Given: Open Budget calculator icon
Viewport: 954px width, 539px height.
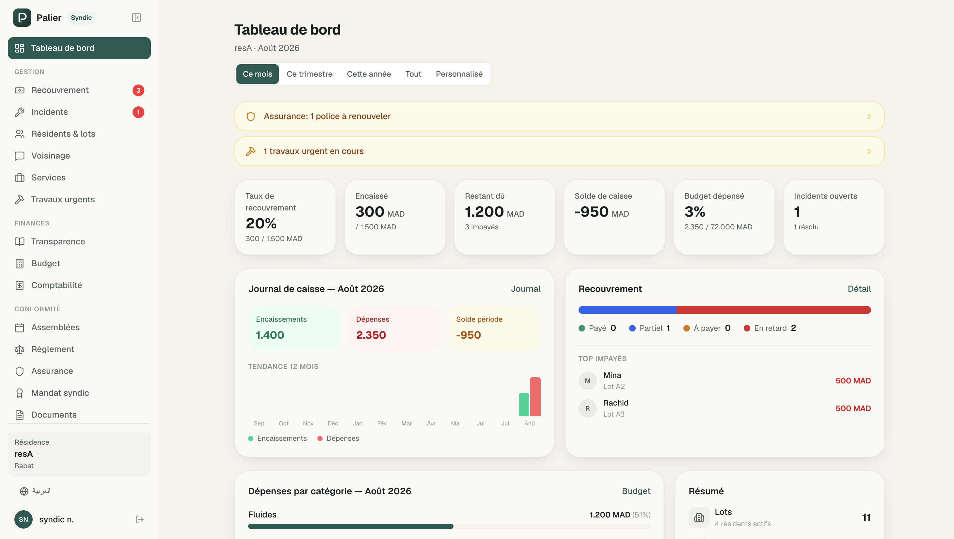Looking at the screenshot, I should [x=20, y=264].
